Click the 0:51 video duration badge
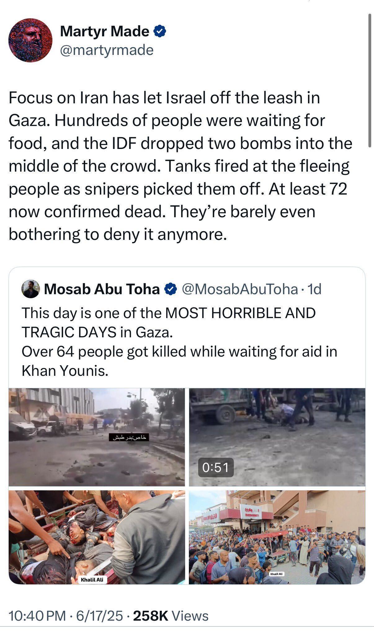Viewport: 374px width, 634px height. pos(216,467)
